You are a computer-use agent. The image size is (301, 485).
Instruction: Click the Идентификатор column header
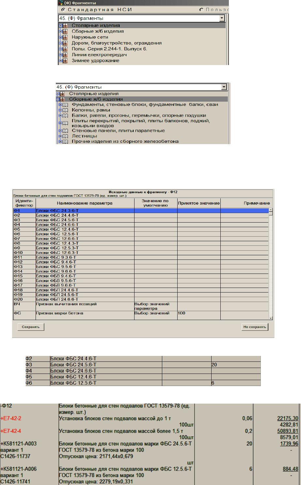24,203
